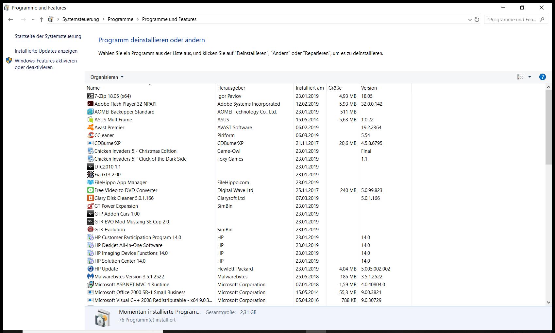Click the Malwarebytes icon

coord(91,276)
